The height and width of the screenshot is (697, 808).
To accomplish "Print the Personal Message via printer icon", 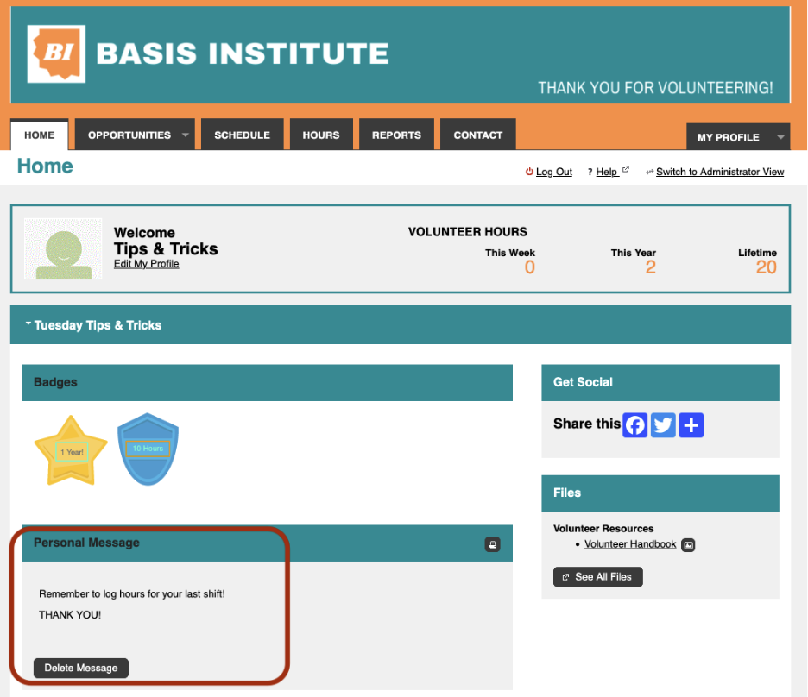I will tap(492, 544).
